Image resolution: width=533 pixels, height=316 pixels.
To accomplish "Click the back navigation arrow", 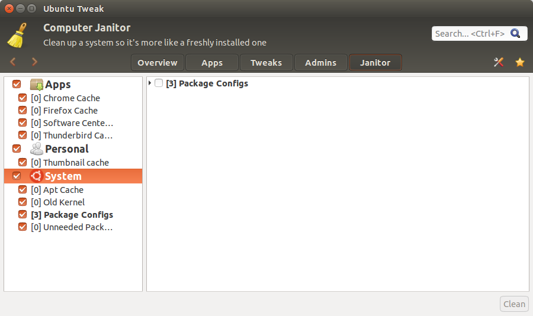I will (13, 62).
